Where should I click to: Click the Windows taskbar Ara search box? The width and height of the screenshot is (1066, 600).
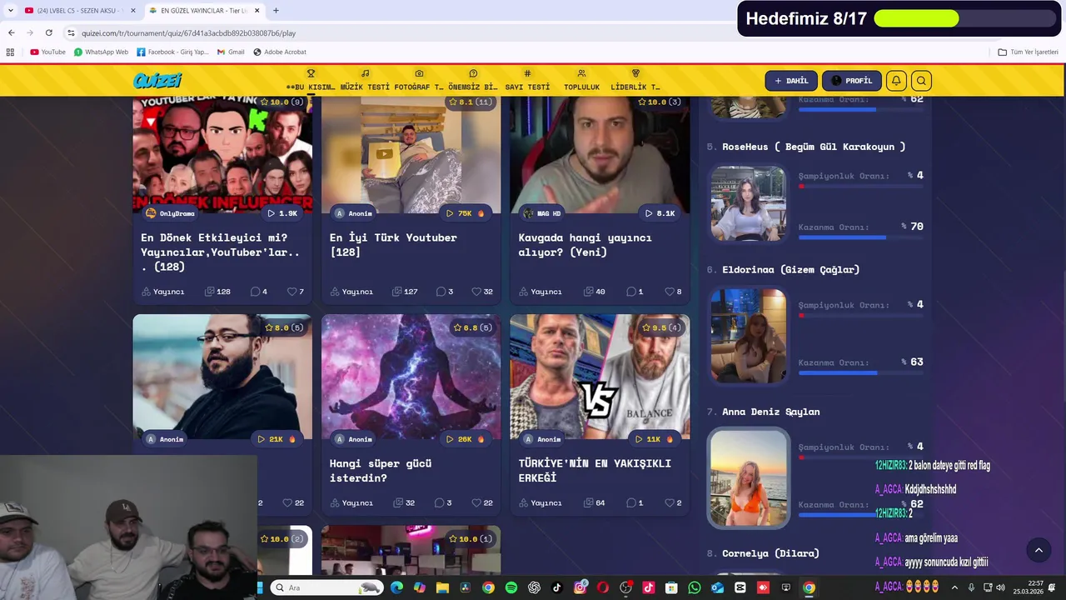pyautogui.click(x=327, y=587)
